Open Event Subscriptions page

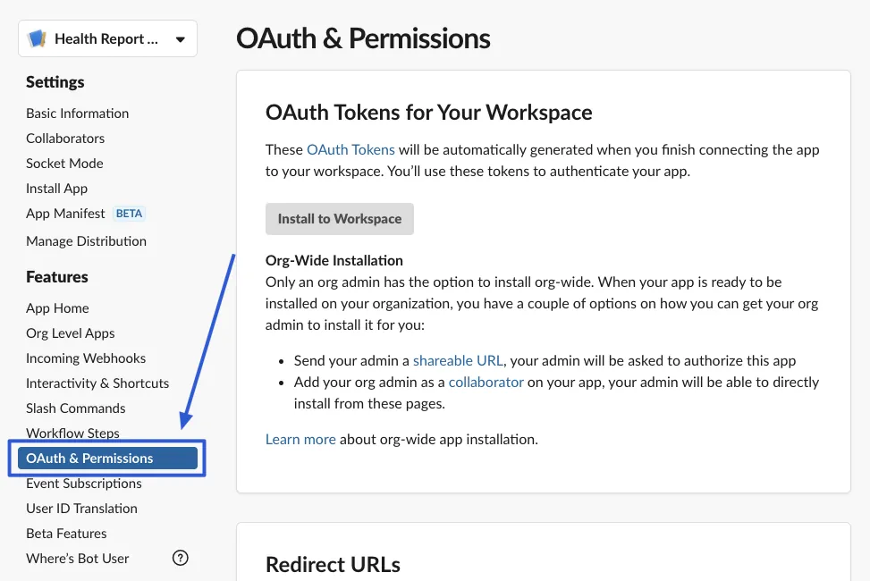pos(84,484)
